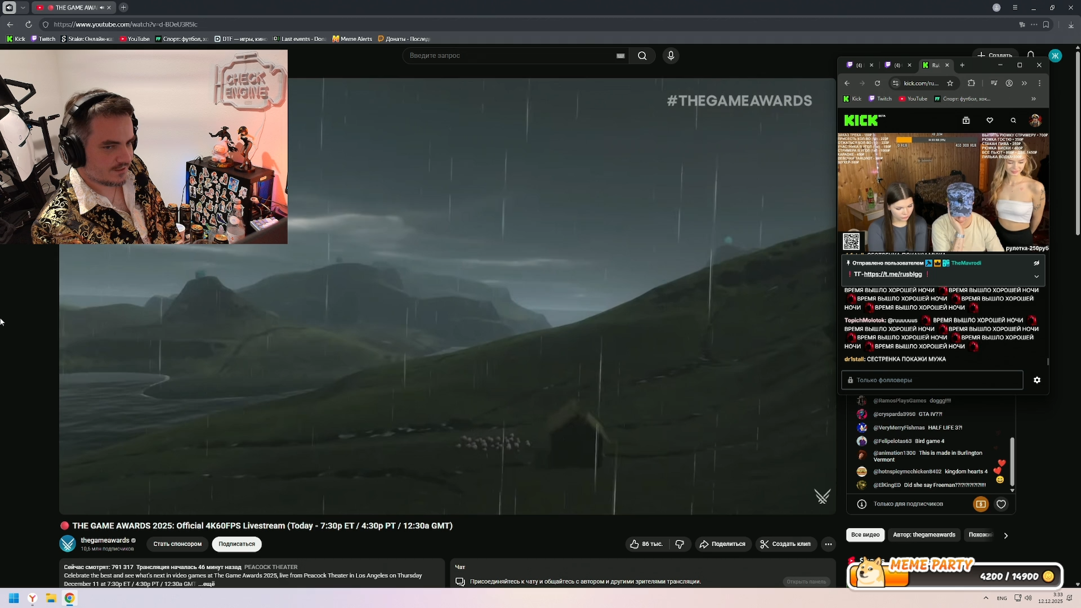This screenshot has width=1081, height=608.
Task: Select the Автор: thegameawards filter chip
Action: pyautogui.click(x=923, y=535)
